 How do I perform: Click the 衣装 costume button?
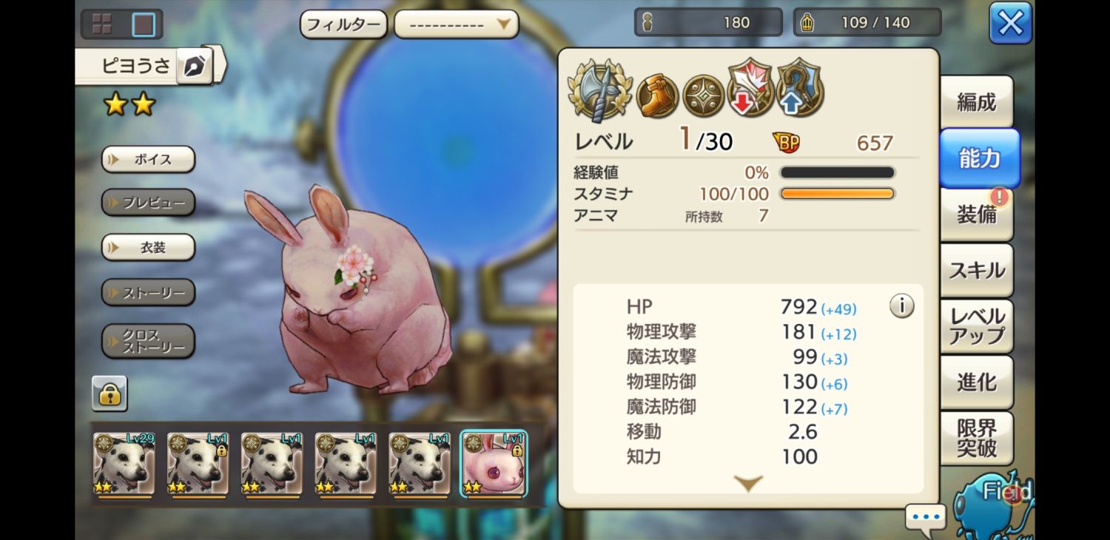pos(148,248)
